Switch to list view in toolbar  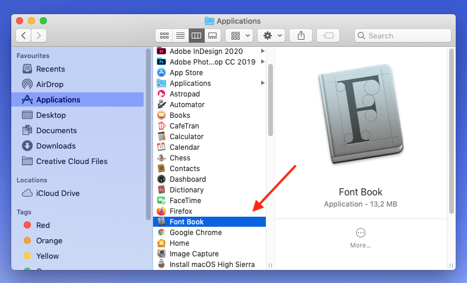[x=180, y=36]
